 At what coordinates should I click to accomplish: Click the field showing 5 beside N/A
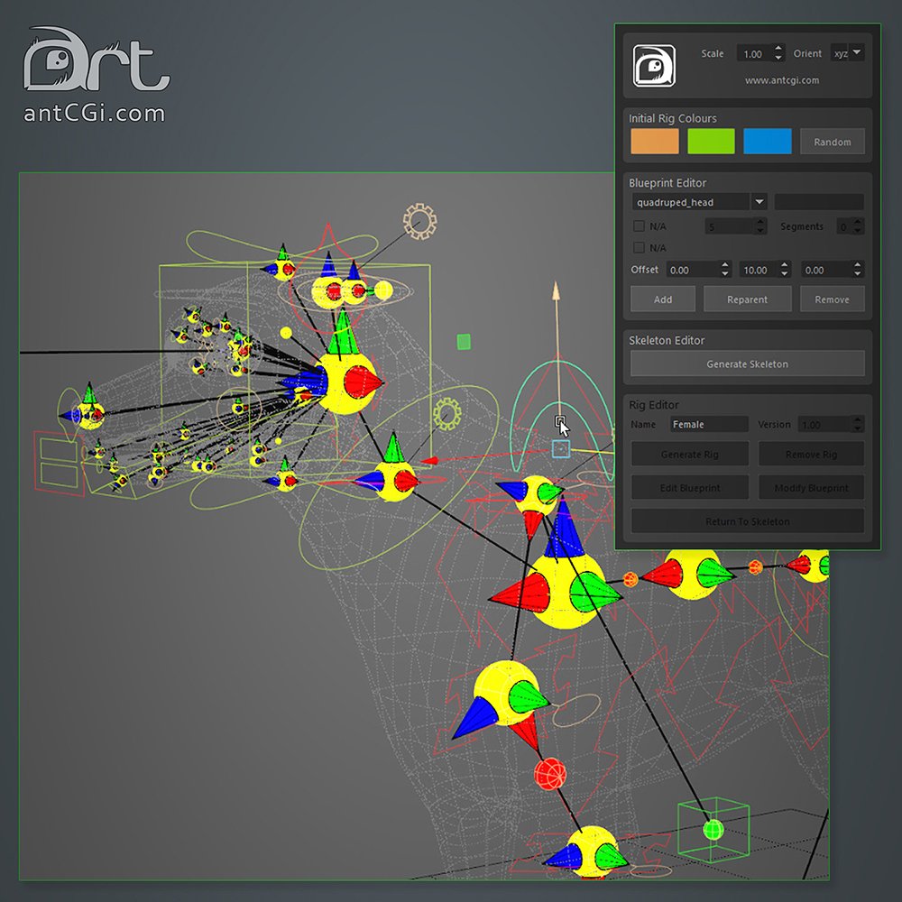(x=728, y=226)
